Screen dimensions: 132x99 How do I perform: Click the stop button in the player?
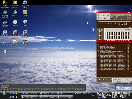point(109,24)
